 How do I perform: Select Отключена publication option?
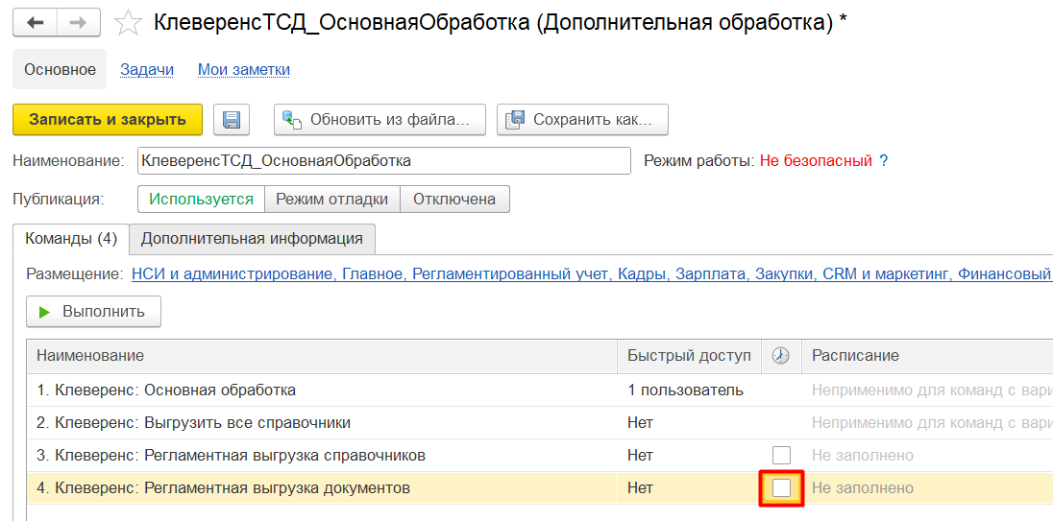point(454,200)
